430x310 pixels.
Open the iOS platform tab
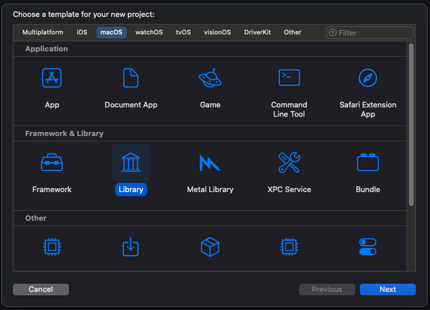tap(82, 33)
